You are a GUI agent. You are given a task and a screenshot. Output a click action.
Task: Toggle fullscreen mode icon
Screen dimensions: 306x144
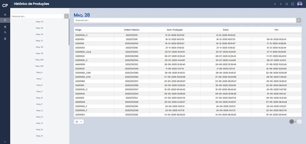click(x=293, y=4)
